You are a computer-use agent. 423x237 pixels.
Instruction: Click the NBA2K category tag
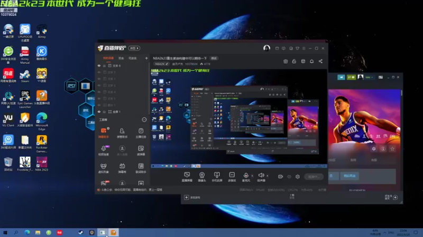162,64
